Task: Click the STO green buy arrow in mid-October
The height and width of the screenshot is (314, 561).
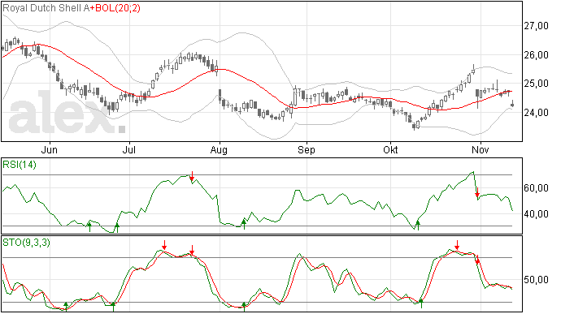Action: (x=421, y=303)
